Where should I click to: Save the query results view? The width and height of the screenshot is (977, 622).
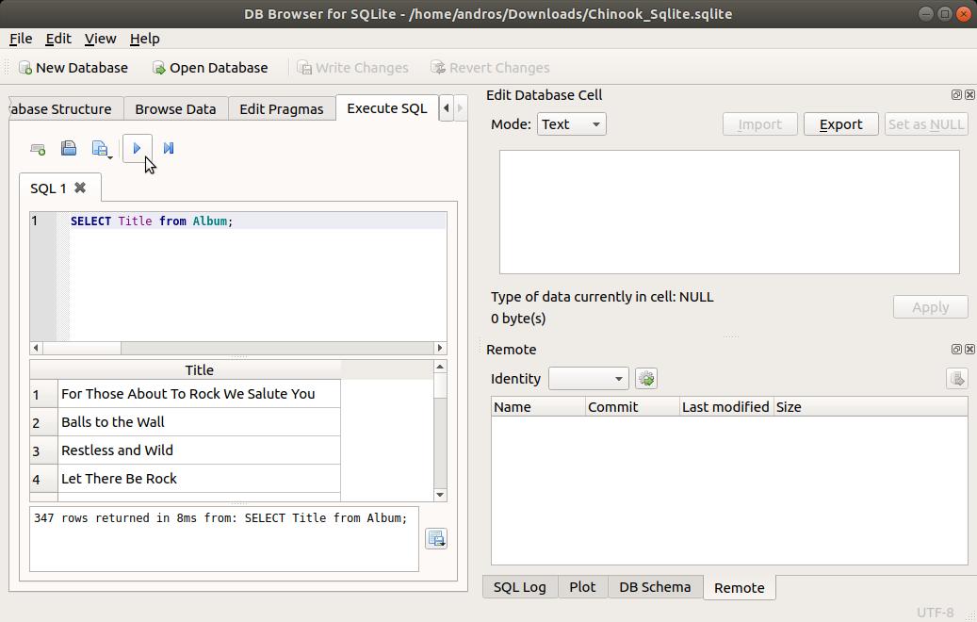click(x=435, y=537)
